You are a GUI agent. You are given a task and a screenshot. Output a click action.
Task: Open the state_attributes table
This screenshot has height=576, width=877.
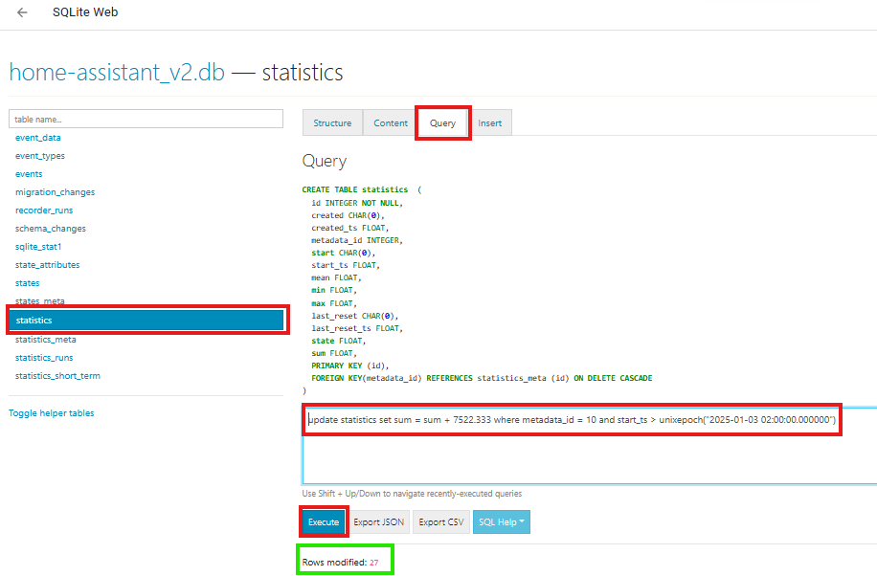click(48, 265)
